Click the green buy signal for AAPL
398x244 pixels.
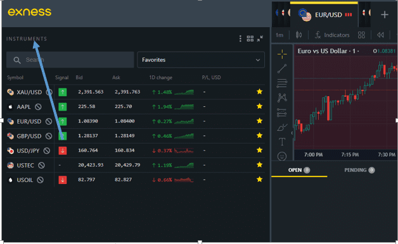[x=63, y=107]
